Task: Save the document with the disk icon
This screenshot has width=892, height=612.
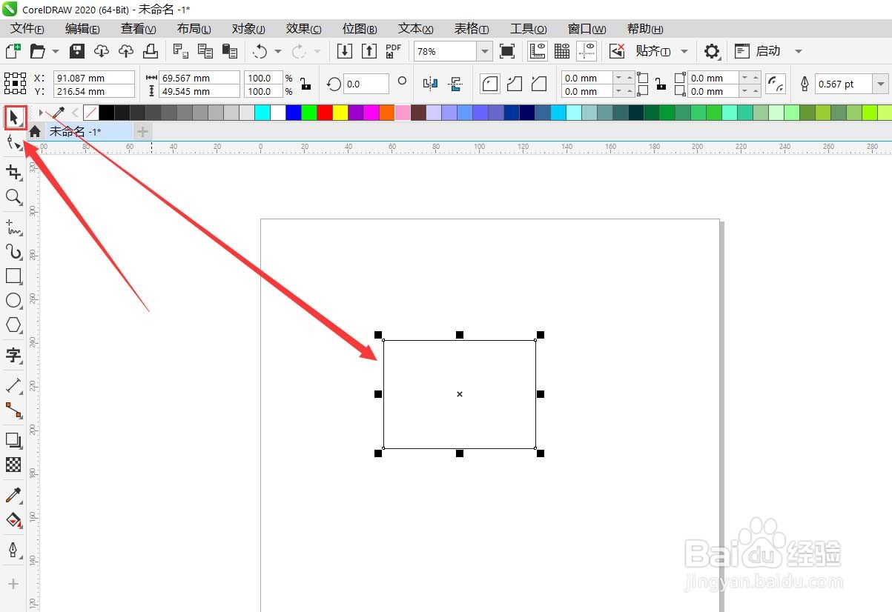Action: (77, 51)
